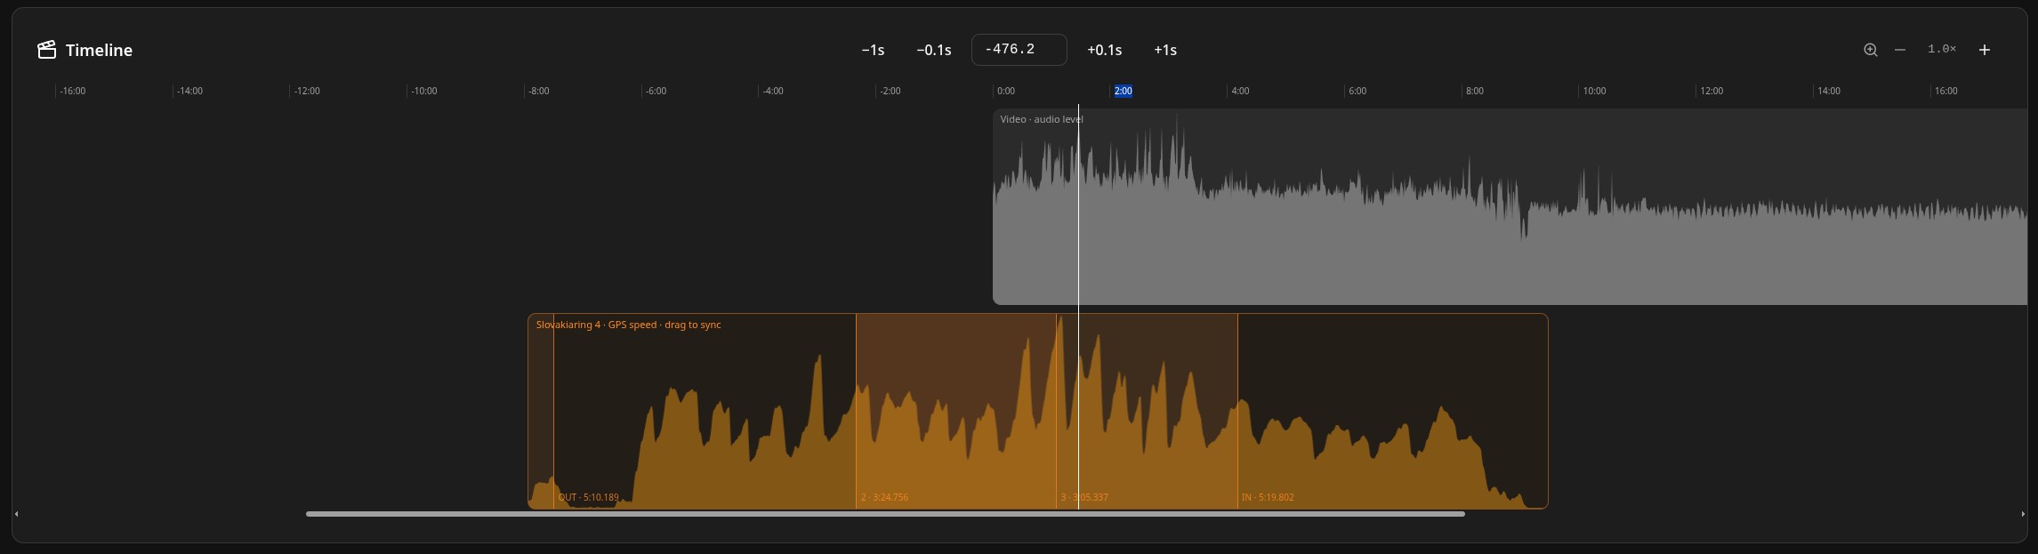Click the -2:00 ruler mark

click(890, 91)
